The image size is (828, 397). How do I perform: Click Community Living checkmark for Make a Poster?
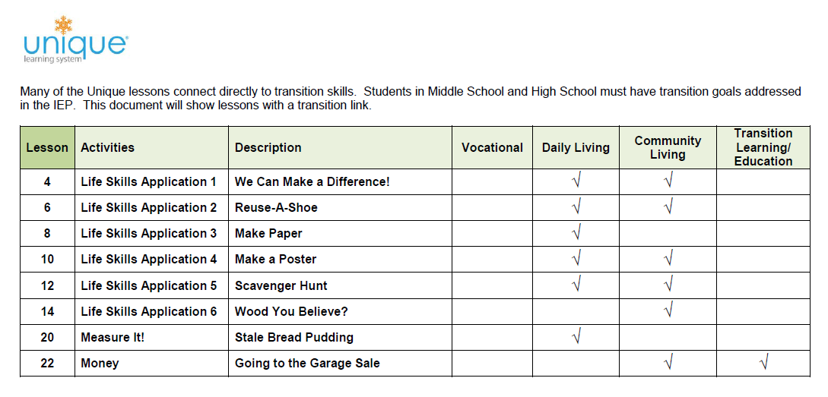(x=668, y=259)
